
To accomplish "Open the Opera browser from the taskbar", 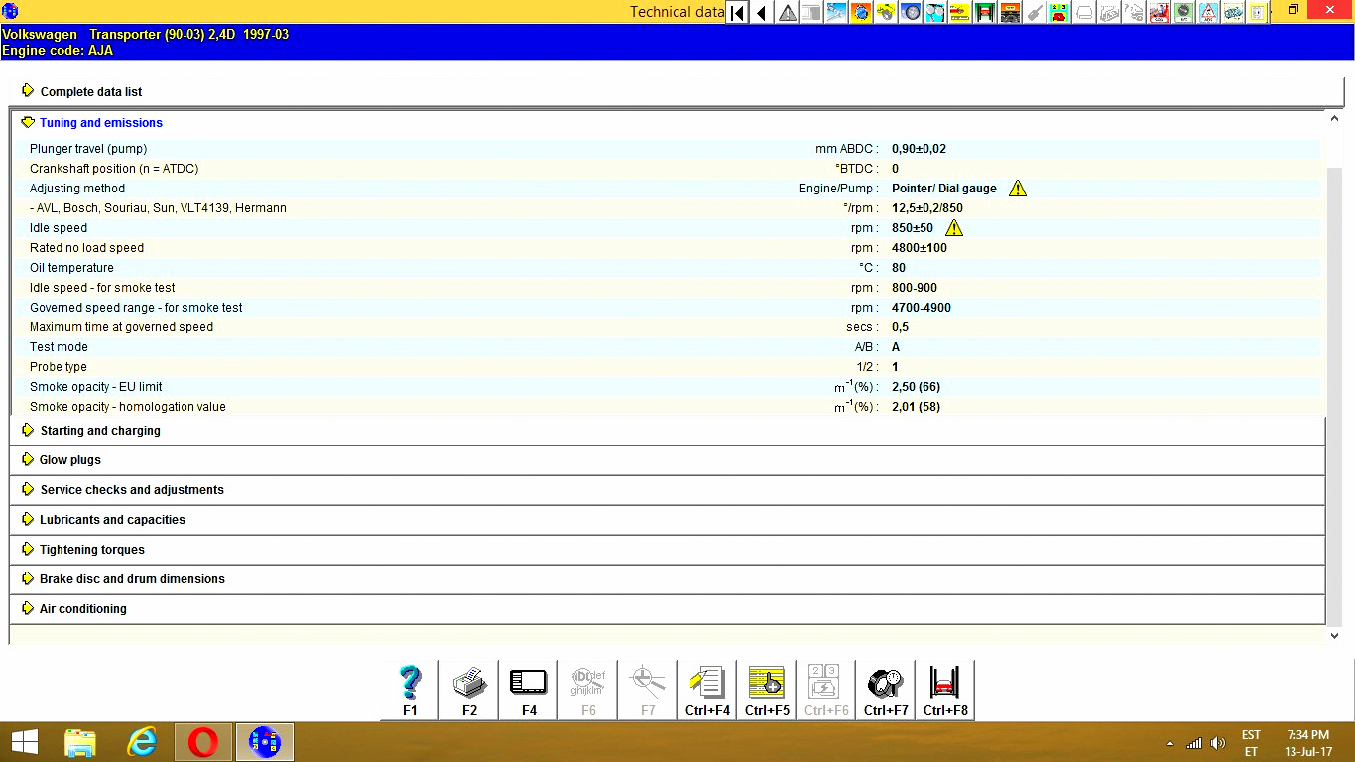I will (203, 741).
